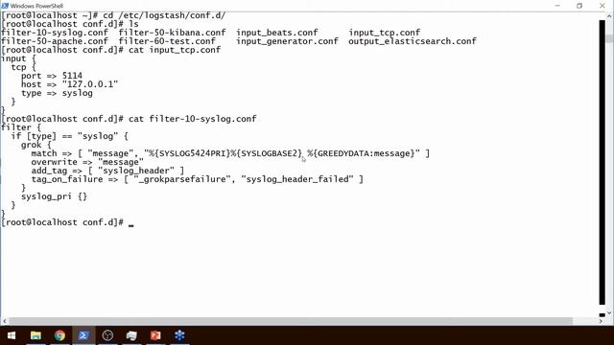Open the printer/documents app taskbar icon
The image size is (614, 345).
pyautogui.click(x=131, y=335)
